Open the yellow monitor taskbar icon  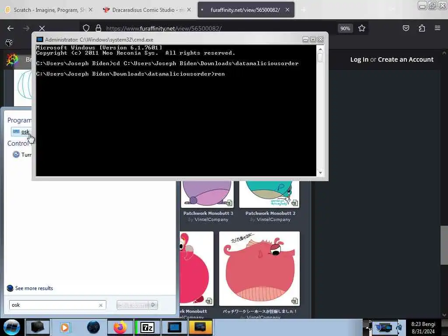pyautogui.click(x=200, y=327)
